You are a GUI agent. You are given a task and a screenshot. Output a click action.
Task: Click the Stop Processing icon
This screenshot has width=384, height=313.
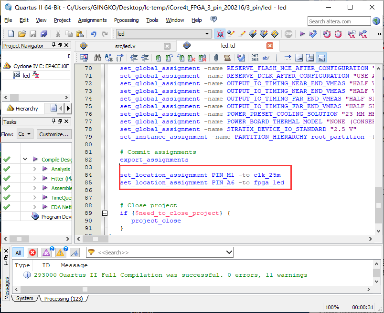(288, 34)
